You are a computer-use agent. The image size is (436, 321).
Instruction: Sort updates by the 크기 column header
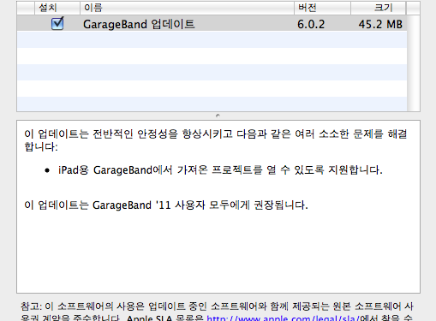378,8
